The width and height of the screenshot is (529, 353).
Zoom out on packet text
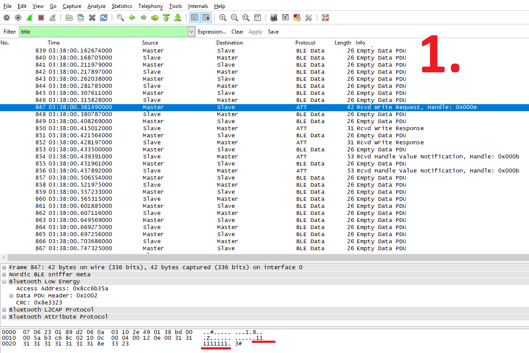coord(234,18)
